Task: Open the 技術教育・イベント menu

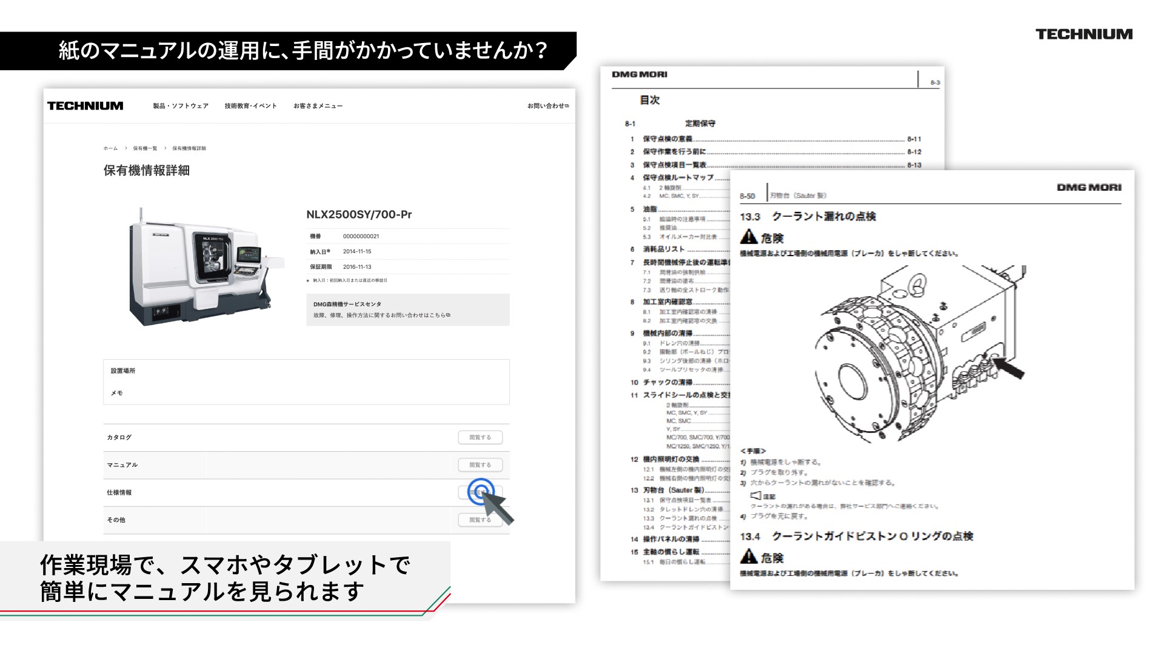Action: click(x=250, y=106)
